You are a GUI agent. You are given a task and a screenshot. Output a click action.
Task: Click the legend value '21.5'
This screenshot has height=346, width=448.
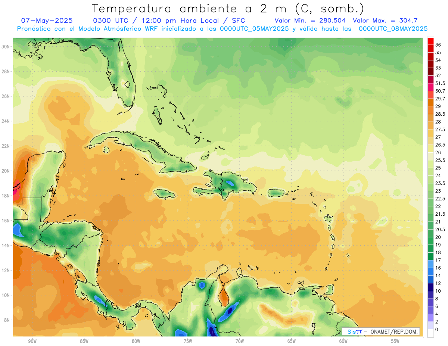tap(440, 214)
